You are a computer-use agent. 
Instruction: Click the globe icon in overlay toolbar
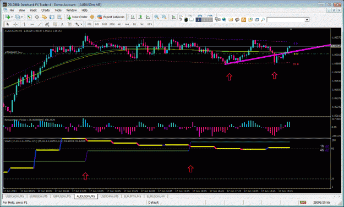[224, 19]
